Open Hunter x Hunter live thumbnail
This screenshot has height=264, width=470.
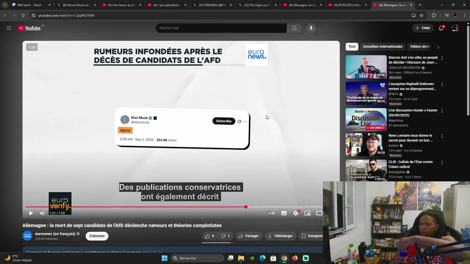[366, 120]
